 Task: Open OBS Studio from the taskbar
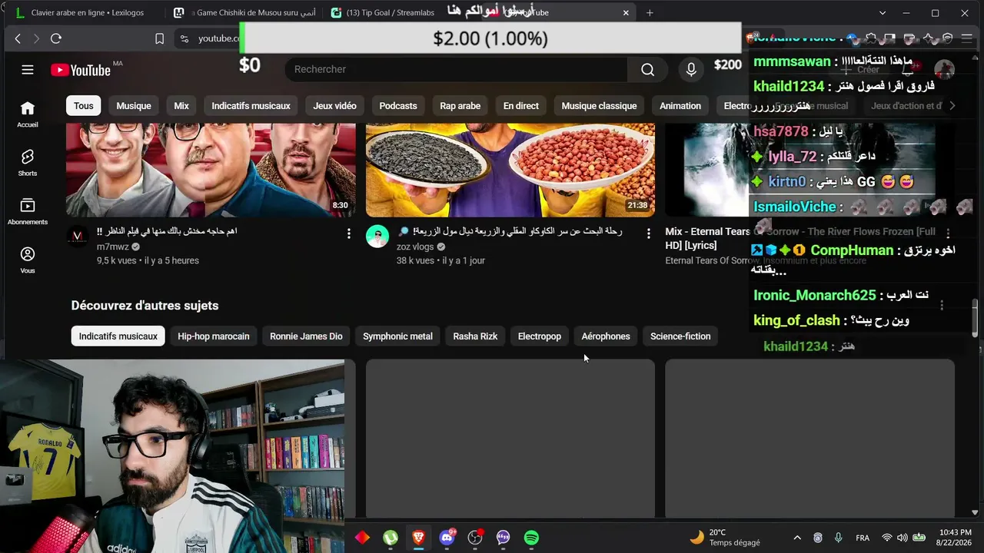(475, 538)
